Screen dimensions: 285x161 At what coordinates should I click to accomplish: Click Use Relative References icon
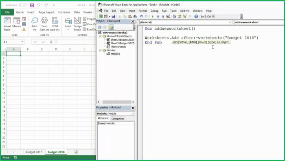[24, 24]
